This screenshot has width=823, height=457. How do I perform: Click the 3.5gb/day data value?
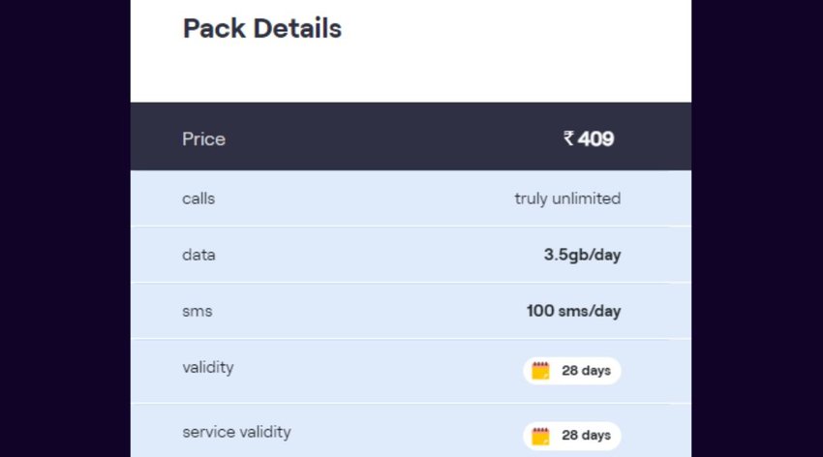coord(582,255)
